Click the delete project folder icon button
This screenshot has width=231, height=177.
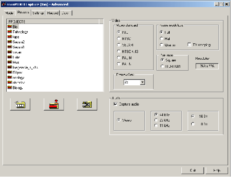coord(87,104)
